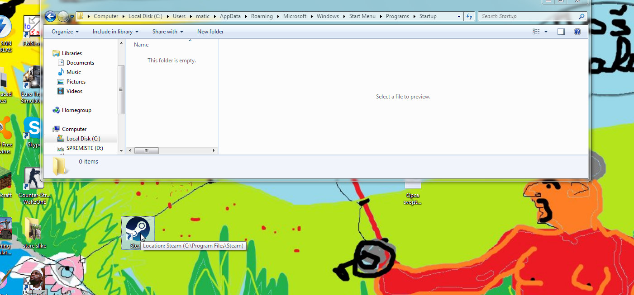Open Include in library menu
Screen dimensions: 634x295
click(115, 32)
